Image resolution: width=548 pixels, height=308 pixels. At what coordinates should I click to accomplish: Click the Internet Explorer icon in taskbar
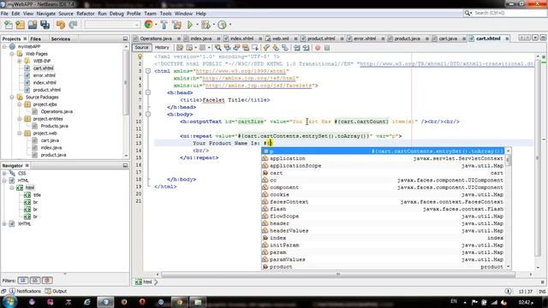[x=87, y=302]
